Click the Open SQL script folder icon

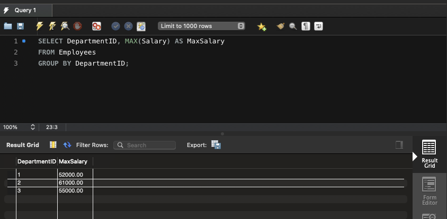pyautogui.click(x=8, y=26)
